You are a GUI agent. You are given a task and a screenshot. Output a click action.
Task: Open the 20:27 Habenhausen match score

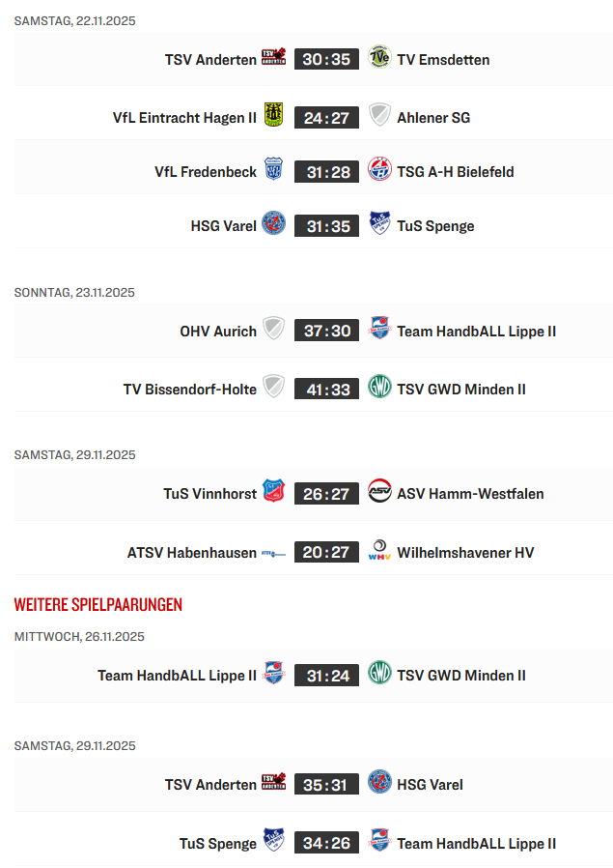(x=326, y=552)
